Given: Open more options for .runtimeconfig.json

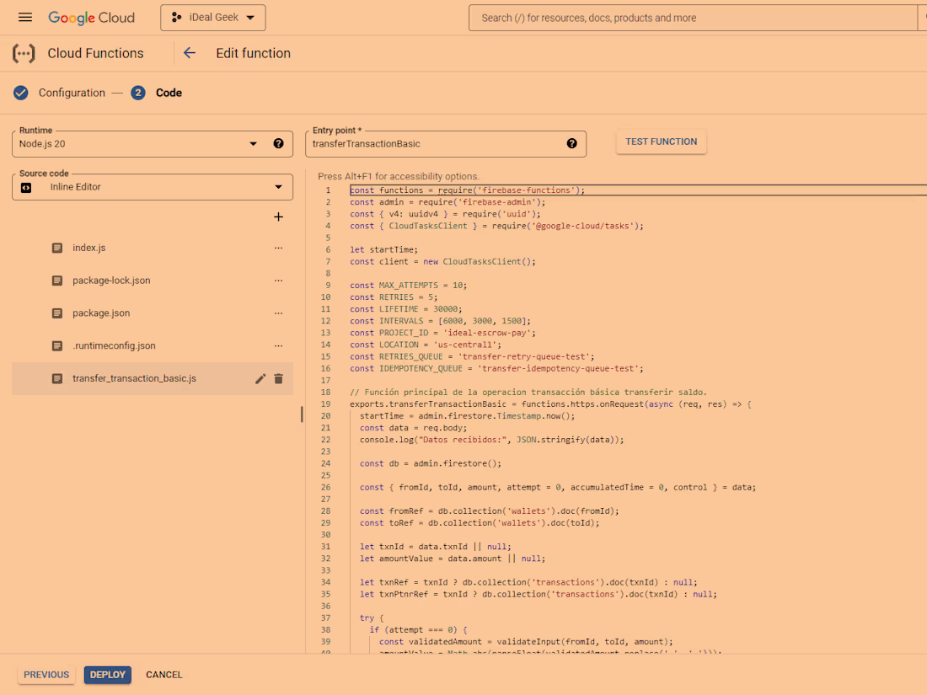Looking at the screenshot, I should (x=278, y=346).
